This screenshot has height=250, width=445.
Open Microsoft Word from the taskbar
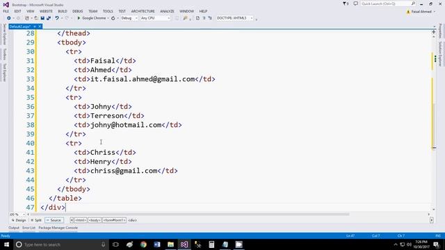click(x=157, y=244)
